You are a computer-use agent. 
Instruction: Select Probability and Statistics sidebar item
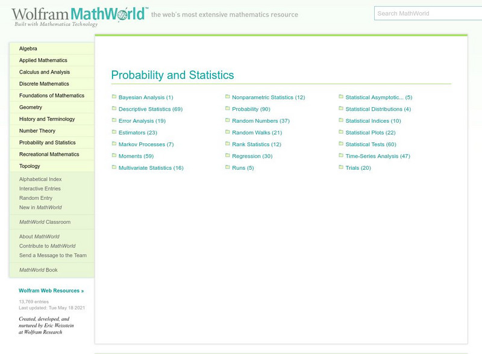tap(52, 143)
